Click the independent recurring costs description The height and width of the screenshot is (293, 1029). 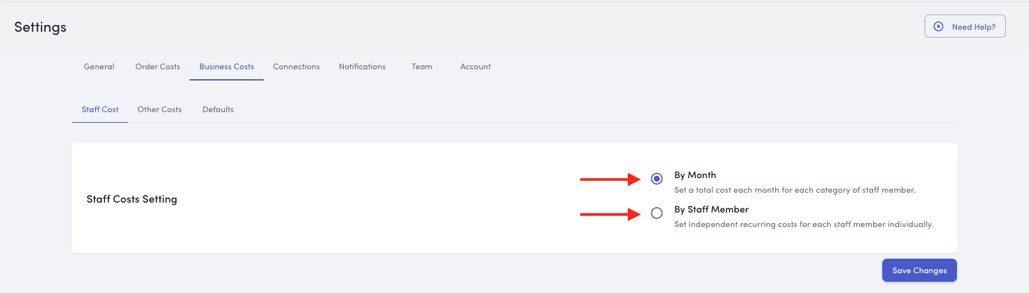click(x=803, y=224)
